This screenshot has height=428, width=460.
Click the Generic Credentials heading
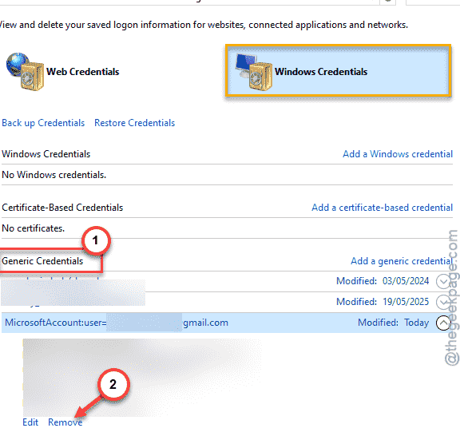coord(42,261)
